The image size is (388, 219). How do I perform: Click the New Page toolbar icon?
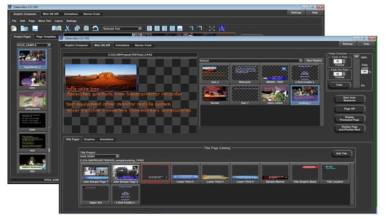pyautogui.click(x=14, y=29)
